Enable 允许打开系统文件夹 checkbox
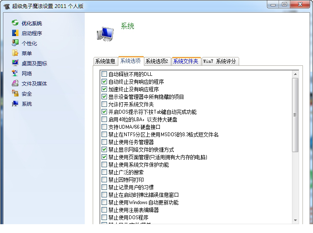Screen dimensions: 313x233 pos(104,104)
